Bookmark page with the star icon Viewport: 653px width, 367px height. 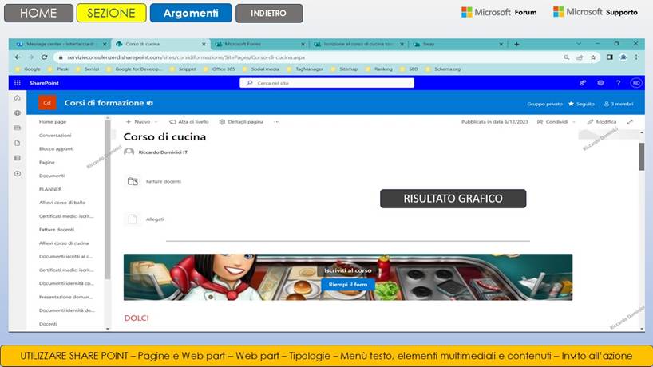point(594,57)
